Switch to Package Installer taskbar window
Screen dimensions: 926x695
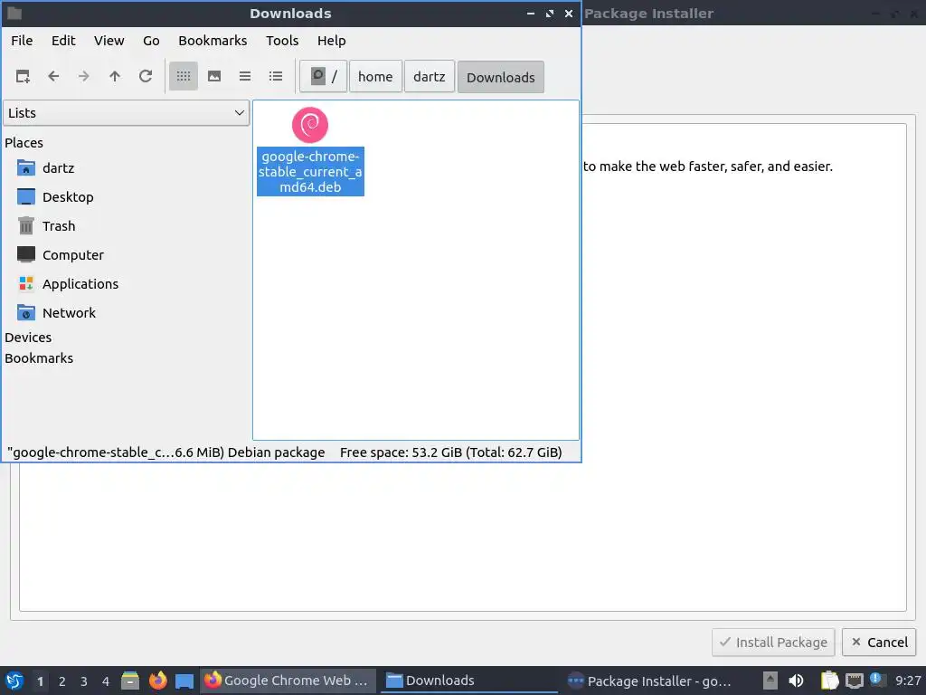click(650, 681)
